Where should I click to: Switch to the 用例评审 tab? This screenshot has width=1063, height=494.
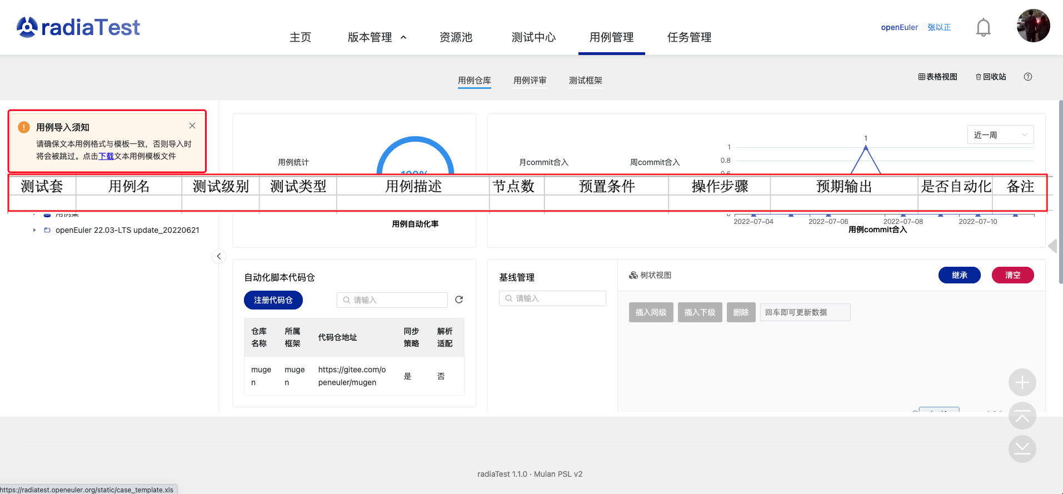coord(530,81)
